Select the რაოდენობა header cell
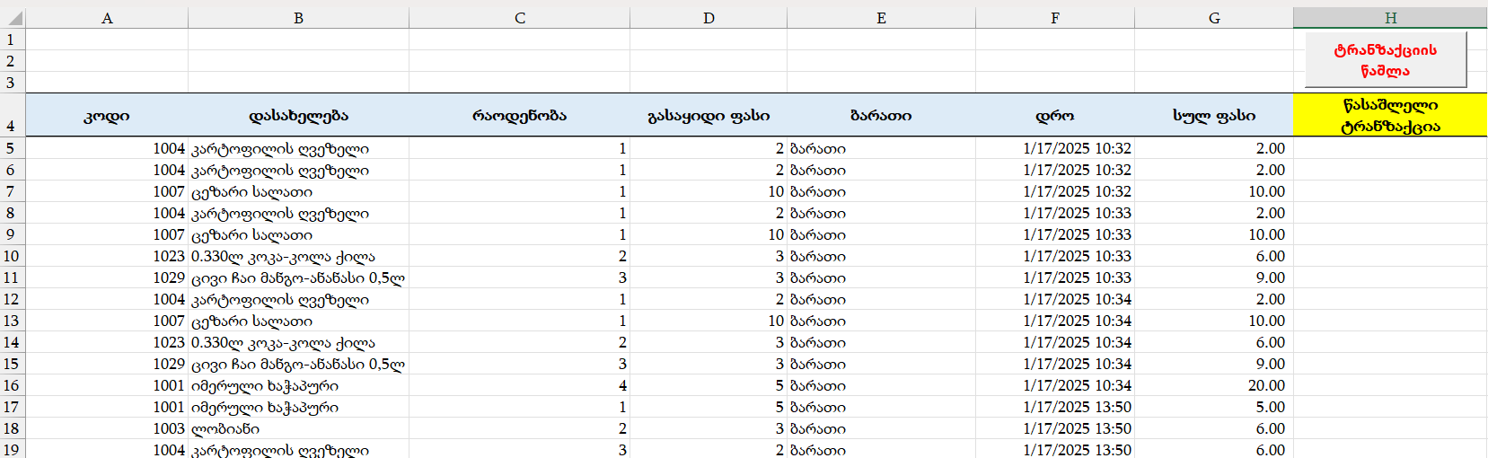1488x458 pixels. click(519, 116)
